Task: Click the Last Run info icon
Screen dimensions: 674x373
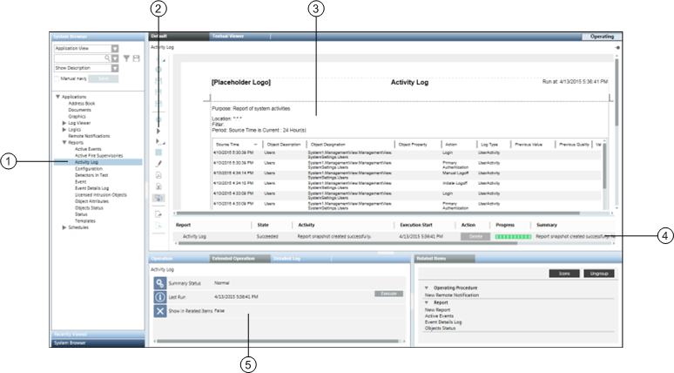Action: click(159, 297)
